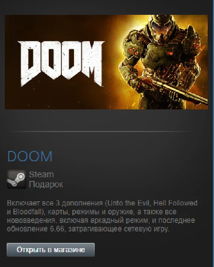Viewport: 214px width, 267px height.
Task: Open the blue DOOM title link
Action: pos(30,156)
